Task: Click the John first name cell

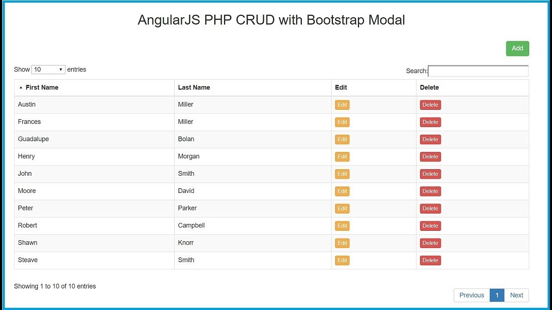Action: [94, 174]
